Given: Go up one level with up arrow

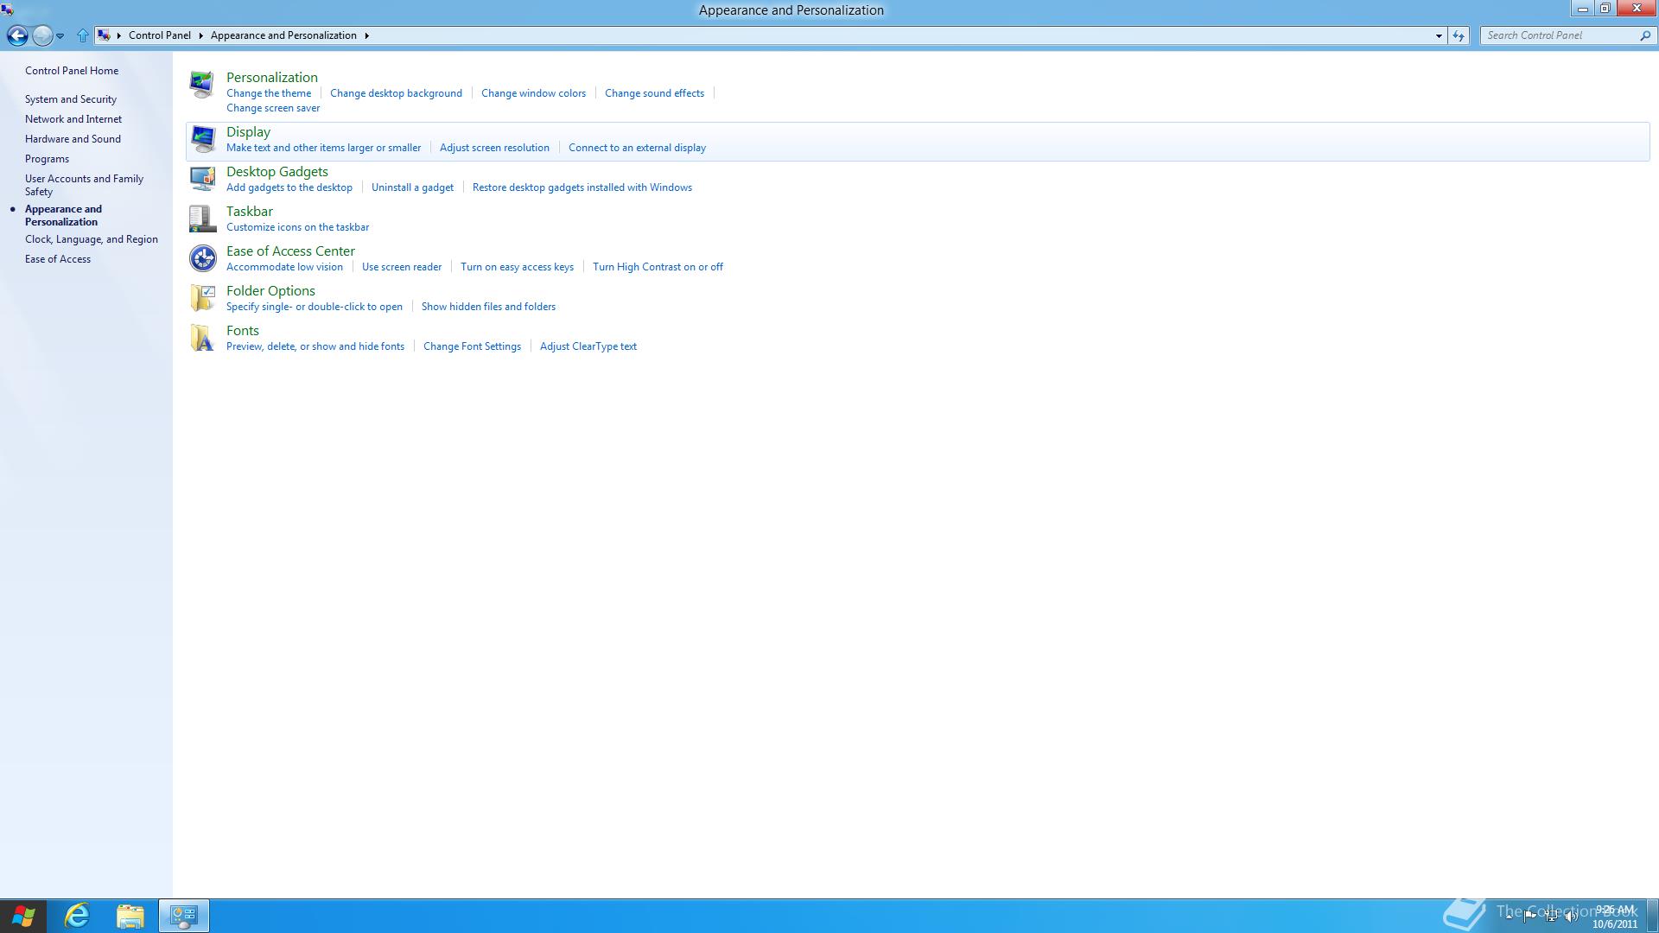Looking at the screenshot, I should click(x=83, y=35).
